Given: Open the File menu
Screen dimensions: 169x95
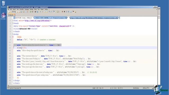Looking at the screenshot, I should pyautogui.click(x=8, y=9).
